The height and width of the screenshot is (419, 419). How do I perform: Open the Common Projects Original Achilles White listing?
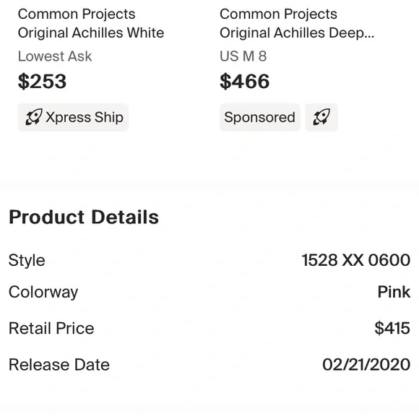[x=91, y=24]
